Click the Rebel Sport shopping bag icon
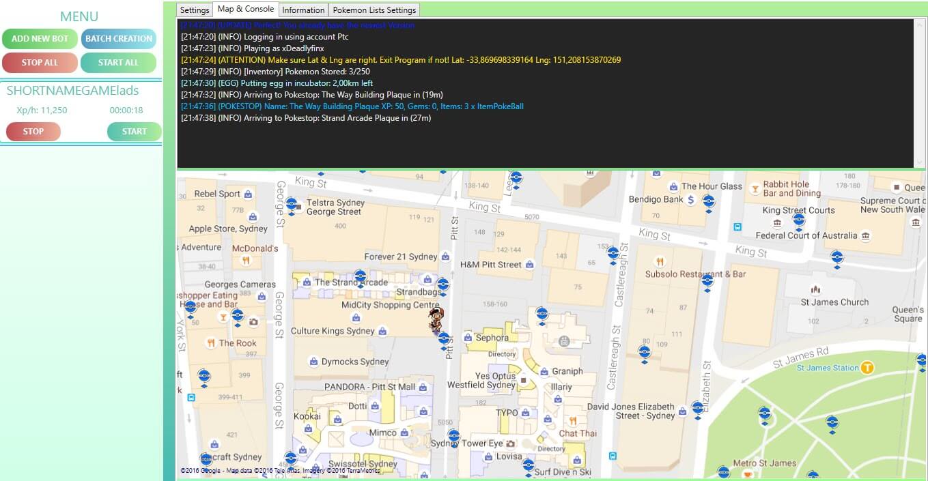The image size is (928, 481). point(248,194)
